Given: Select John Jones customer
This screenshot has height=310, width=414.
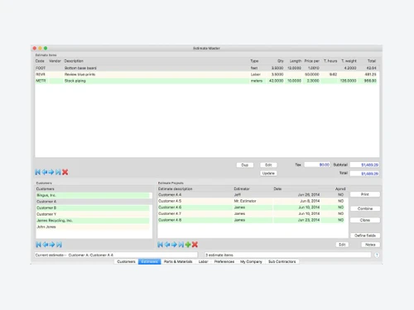Looking at the screenshot, I should tap(93, 227).
